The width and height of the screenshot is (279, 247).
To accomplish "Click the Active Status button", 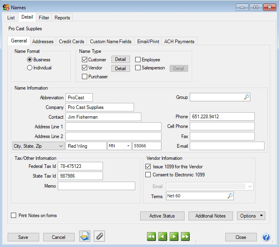I will (162, 216).
